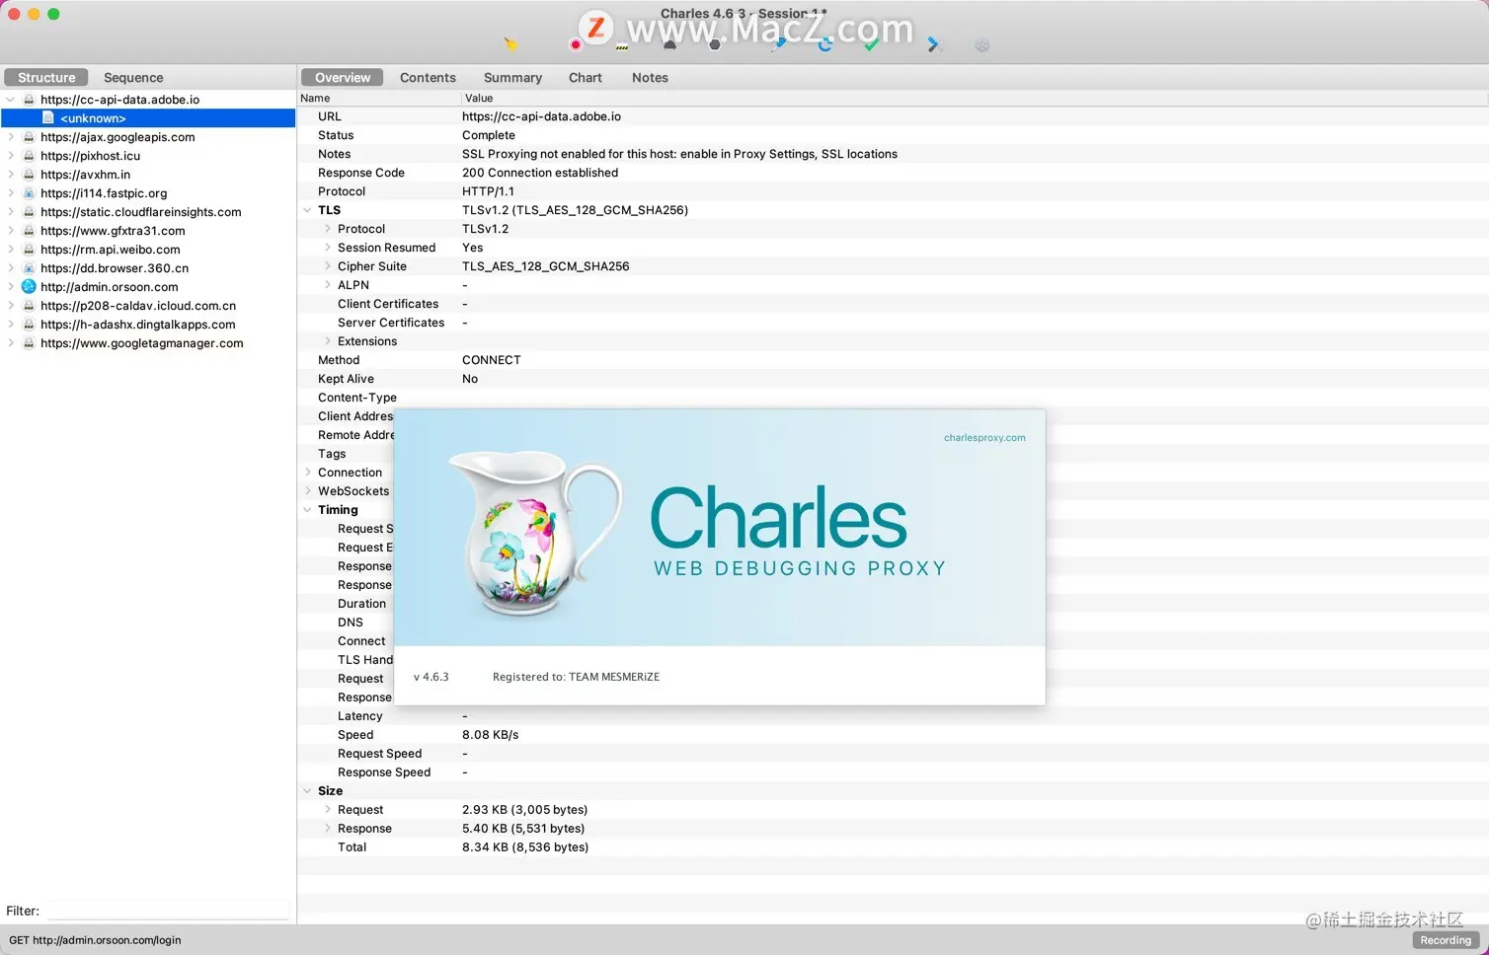1489x955 pixels.
Task: Click 'GET http://admin.orsoon.com/login' status text
Action: click(95, 940)
